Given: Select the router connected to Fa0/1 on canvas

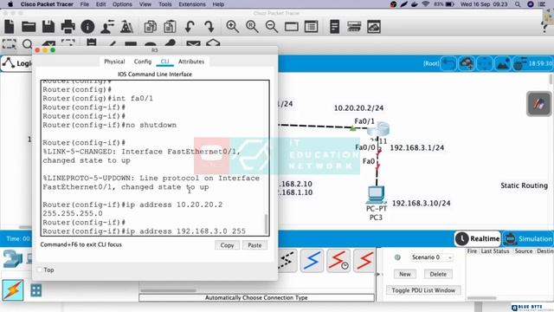Looking at the screenshot, I should pos(378,129).
